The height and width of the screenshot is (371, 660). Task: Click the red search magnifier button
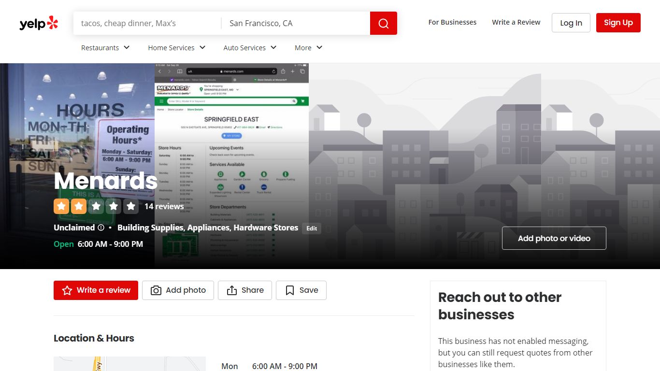[x=384, y=23]
